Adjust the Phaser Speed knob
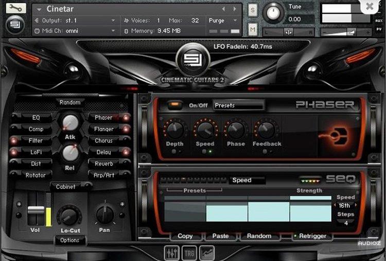386x261 pixels. click(205, 129)
